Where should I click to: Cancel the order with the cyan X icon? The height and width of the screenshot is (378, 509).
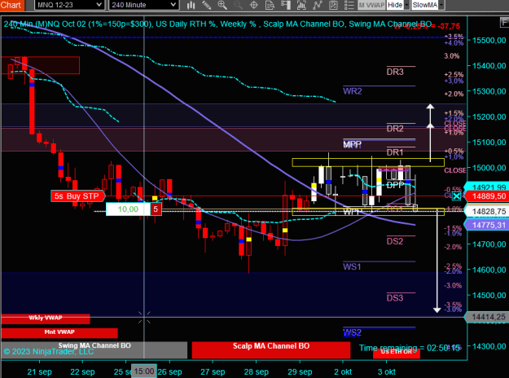(456, 196)
